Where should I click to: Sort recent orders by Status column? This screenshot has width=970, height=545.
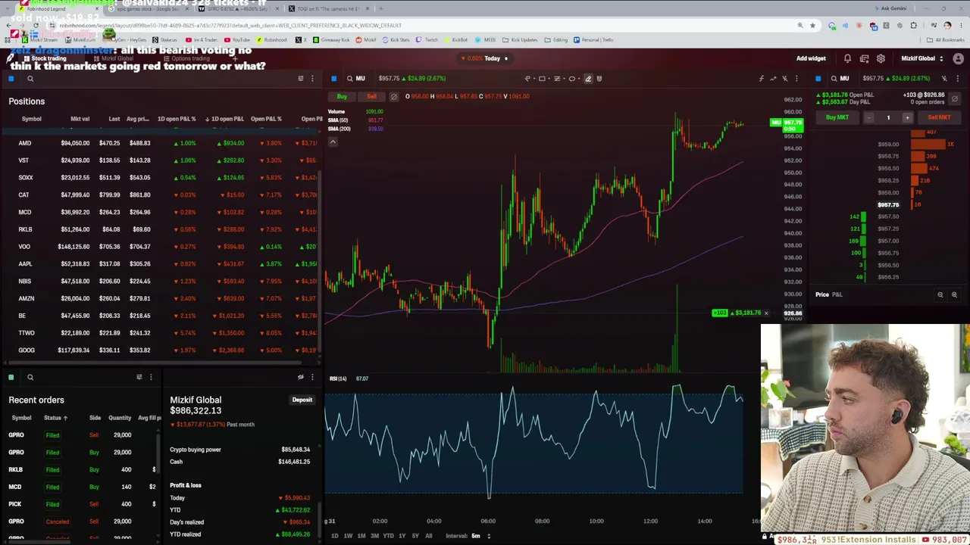point(55,418)
